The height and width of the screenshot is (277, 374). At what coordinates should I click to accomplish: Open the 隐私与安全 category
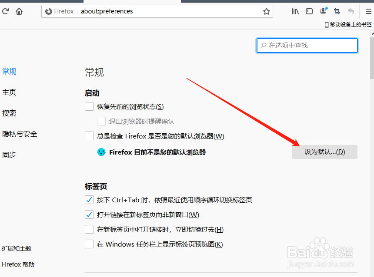tap(20, 134)
